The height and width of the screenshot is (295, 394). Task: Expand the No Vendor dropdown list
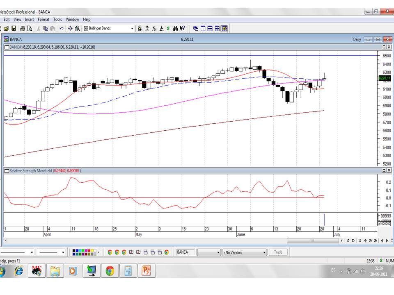click(265, 252)
